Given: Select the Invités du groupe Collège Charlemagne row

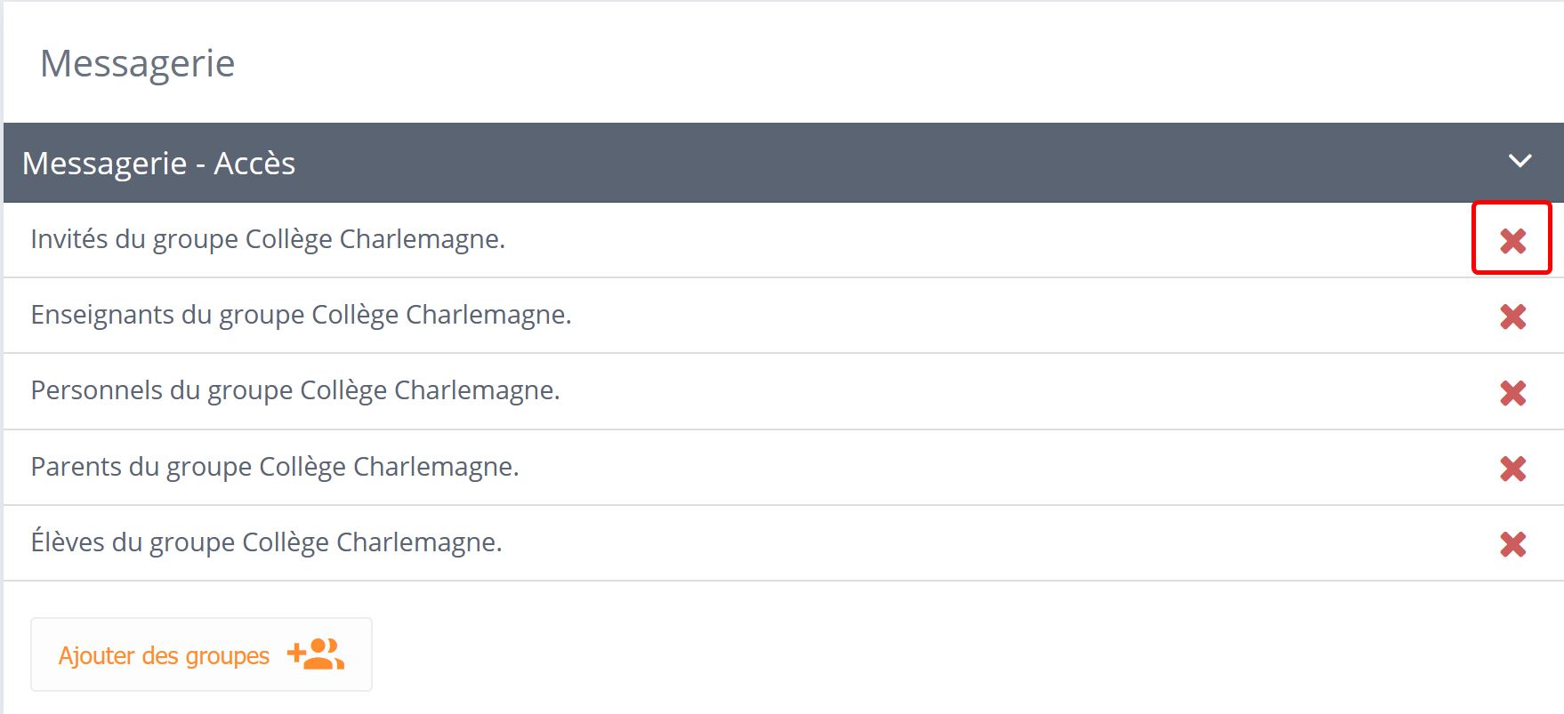Looking at the screenshot, I should coord(268,239).
